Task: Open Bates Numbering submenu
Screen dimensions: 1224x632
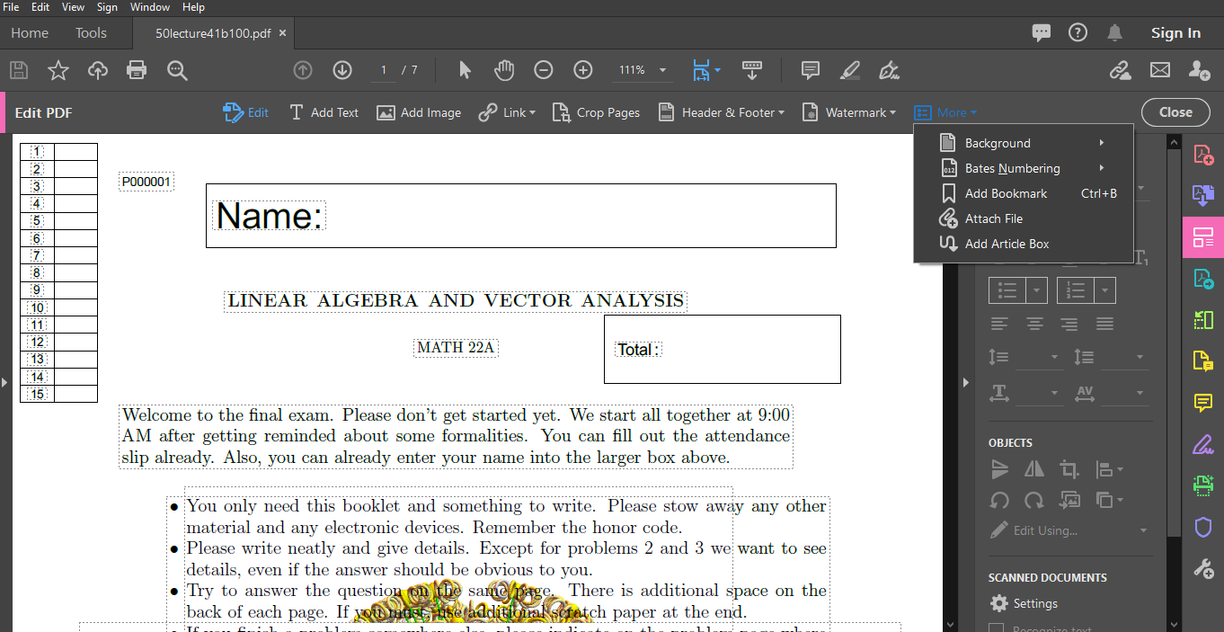Action: click(1024, 168)
